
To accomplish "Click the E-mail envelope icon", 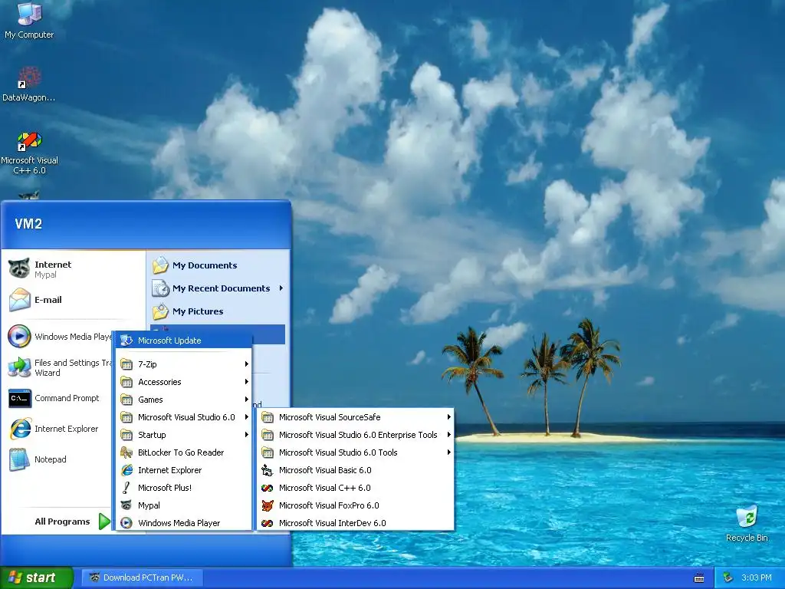I will [x=19, y=300].
